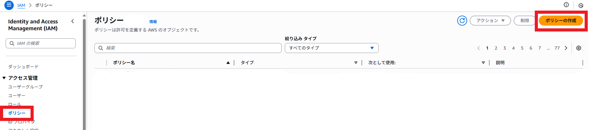
Task: Click the ポリシーの作成 button
Action: click(561, 21)
